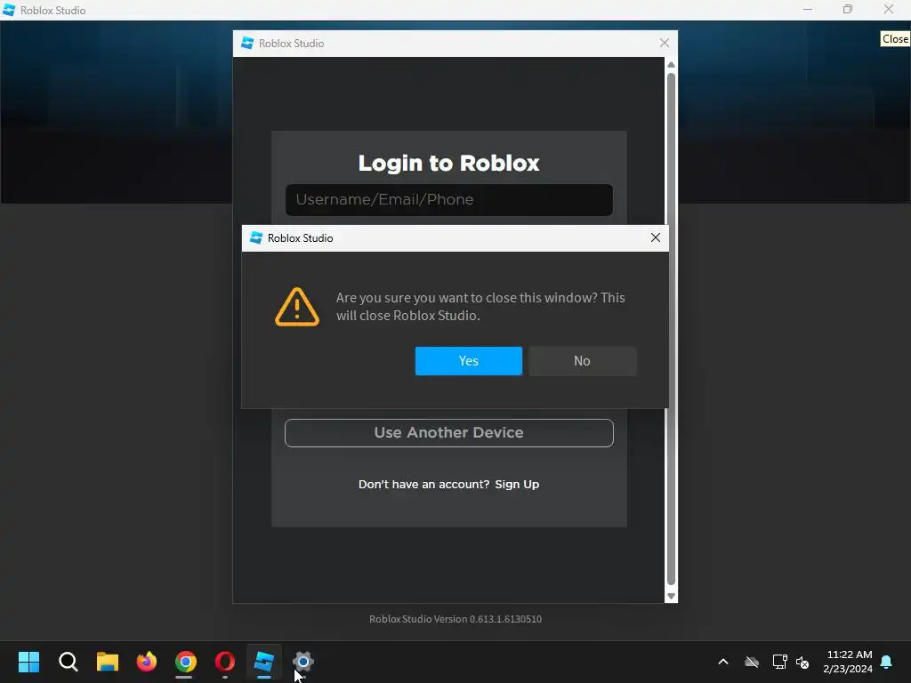Click the login window vertical scrollbar thumb
Viewport: 911px width, 683px height.
671,329
